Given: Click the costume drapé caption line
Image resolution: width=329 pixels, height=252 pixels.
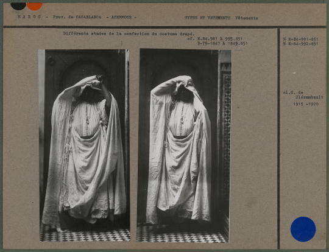Looking at the screenshot, I should (x=129, y=33).
